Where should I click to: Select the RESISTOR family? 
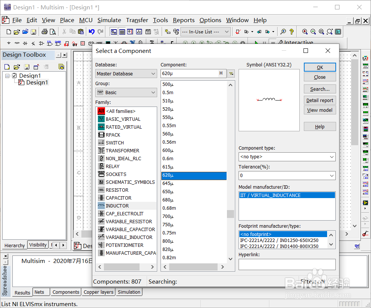(x=117, y=190)
